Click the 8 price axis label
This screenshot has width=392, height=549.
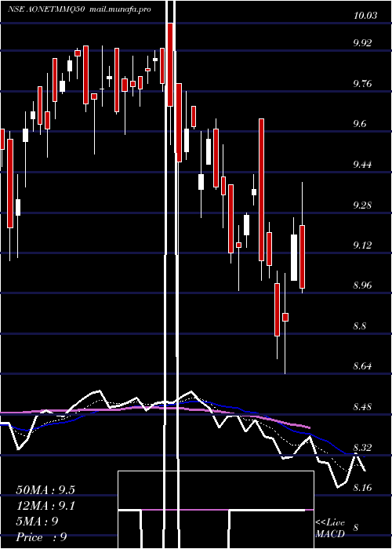click(x=356, y=528)
